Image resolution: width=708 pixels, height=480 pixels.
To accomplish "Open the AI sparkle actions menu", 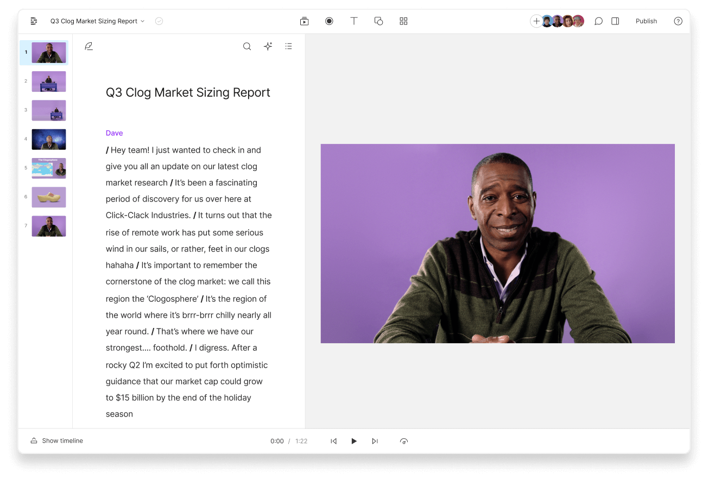I will tap(268, 47).
